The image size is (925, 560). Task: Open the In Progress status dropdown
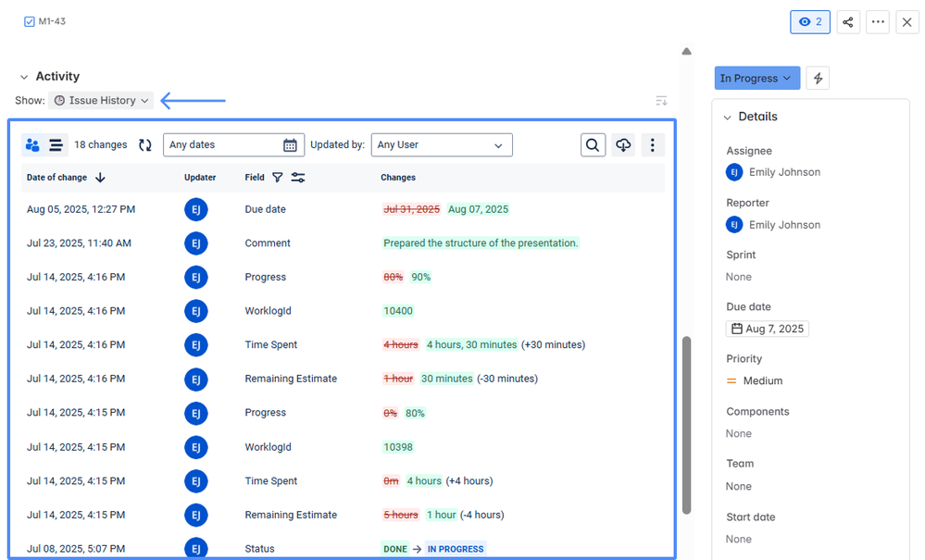756,78
